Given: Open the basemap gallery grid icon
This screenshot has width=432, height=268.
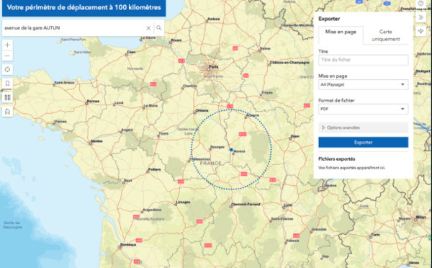Looking at the screenshot, I should [7, 97].
